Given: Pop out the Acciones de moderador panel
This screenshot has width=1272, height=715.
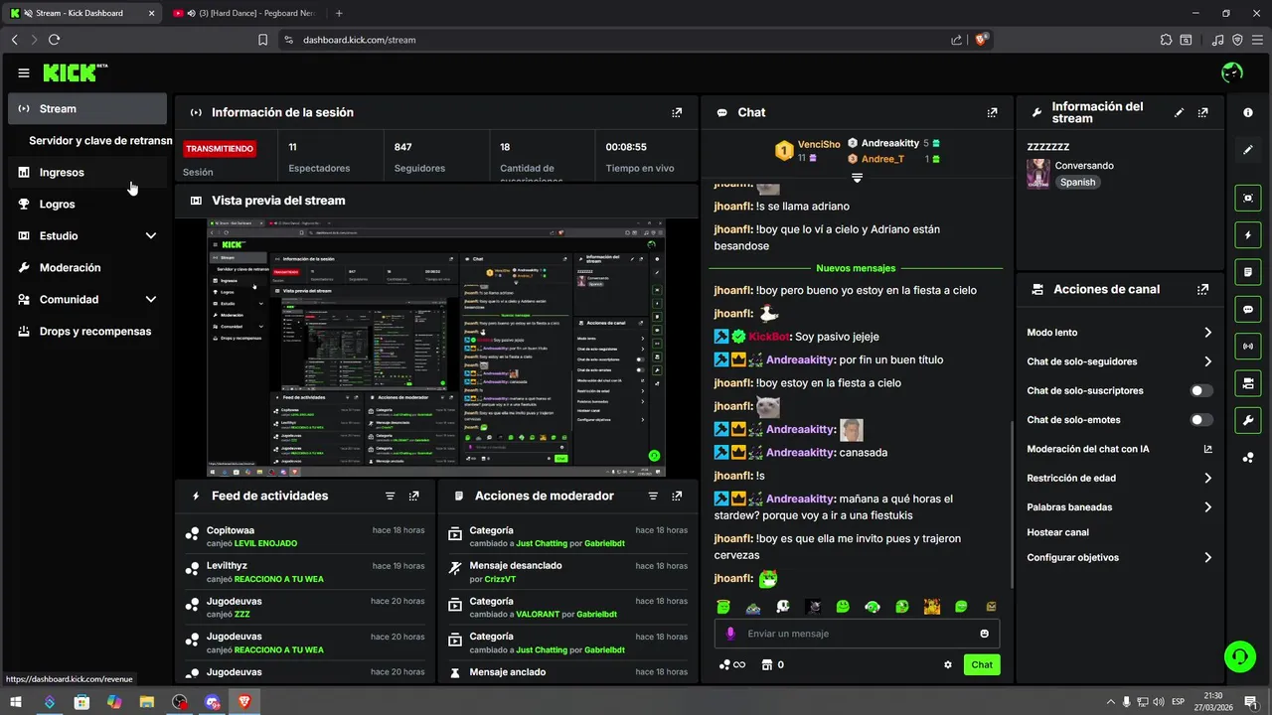Looking at the screenshot, I should pyautogui.click(x=677, y=496).
